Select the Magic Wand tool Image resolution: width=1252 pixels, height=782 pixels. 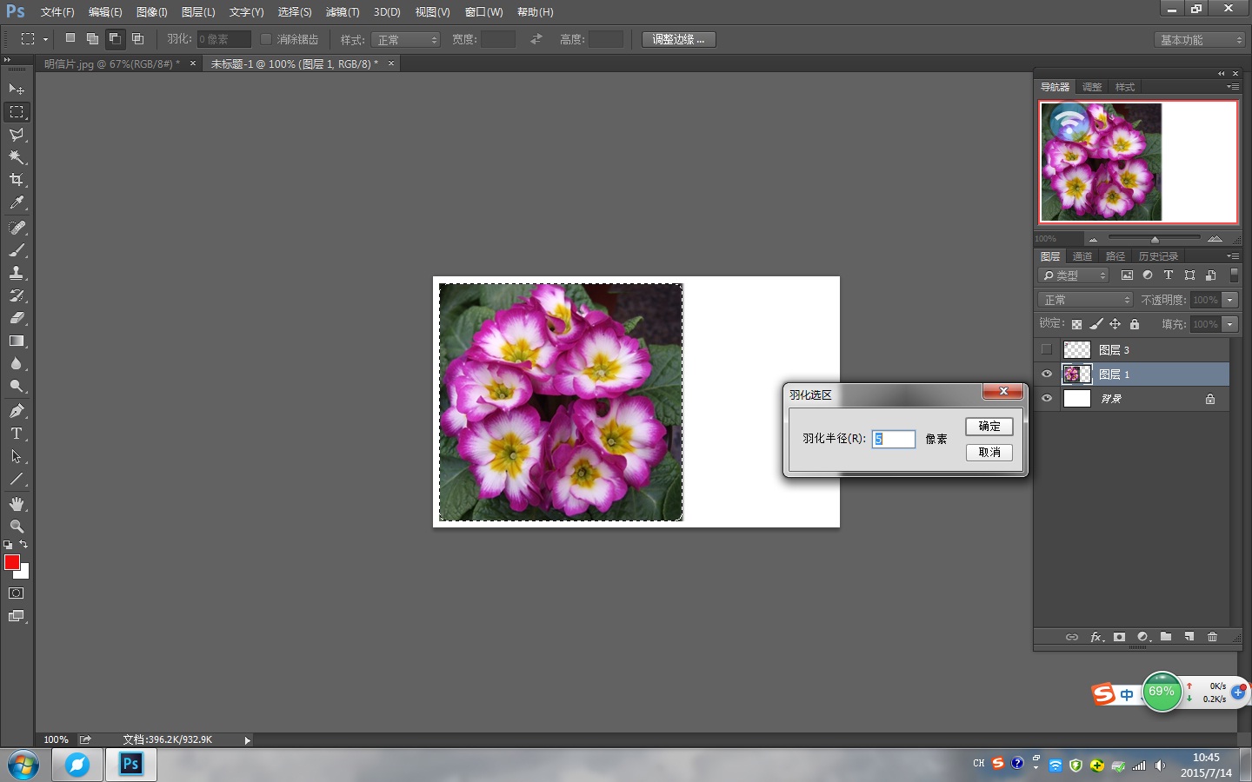[x=16, y=157]
